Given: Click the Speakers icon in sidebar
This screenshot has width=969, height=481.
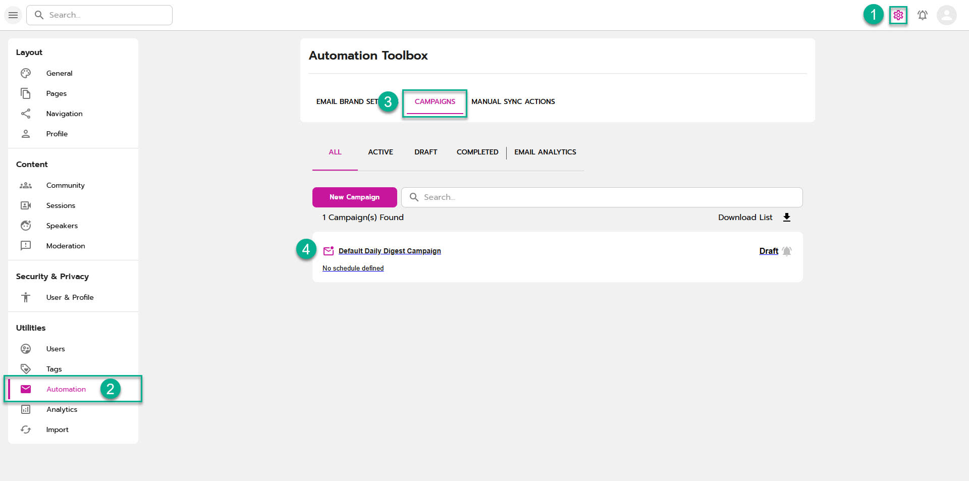Looking at the screenshot, I should click(x=26, y=226).
